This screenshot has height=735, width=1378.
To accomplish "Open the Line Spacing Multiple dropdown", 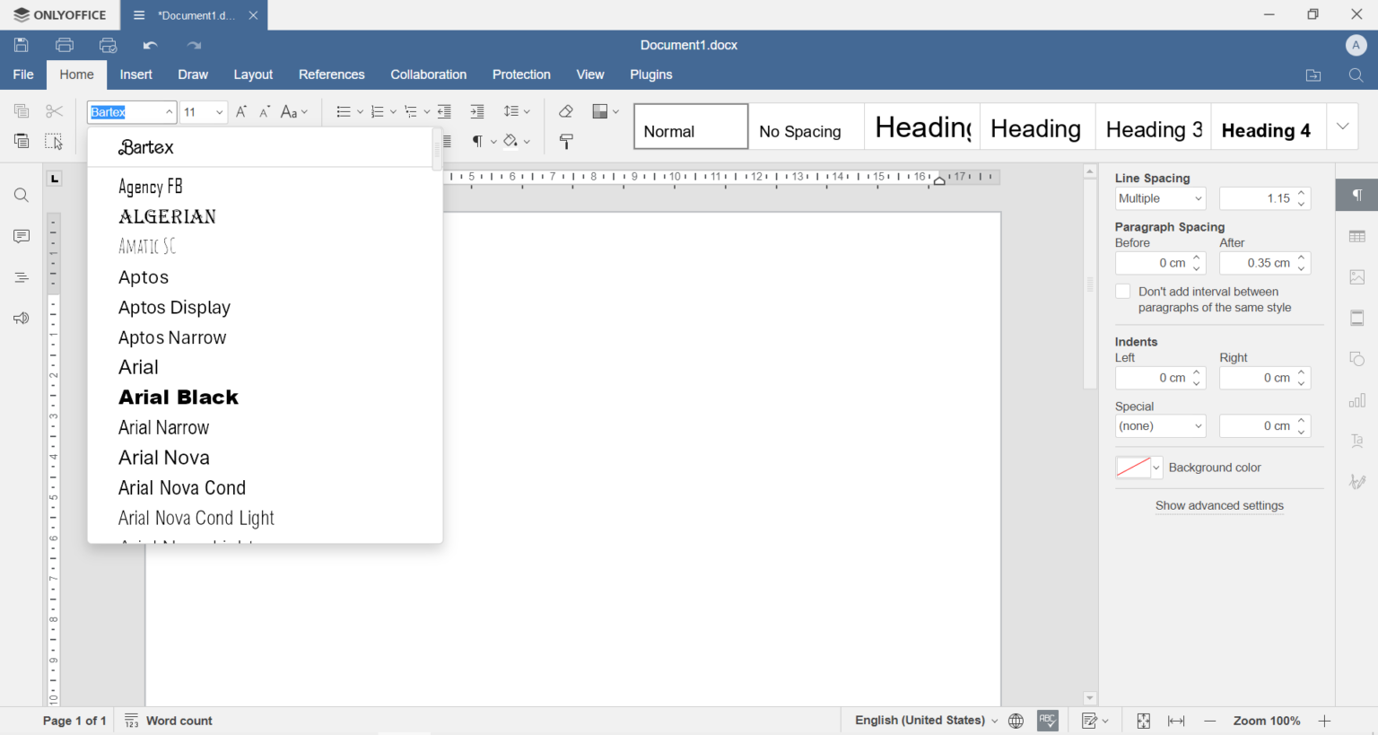I will coord(1160,198).
